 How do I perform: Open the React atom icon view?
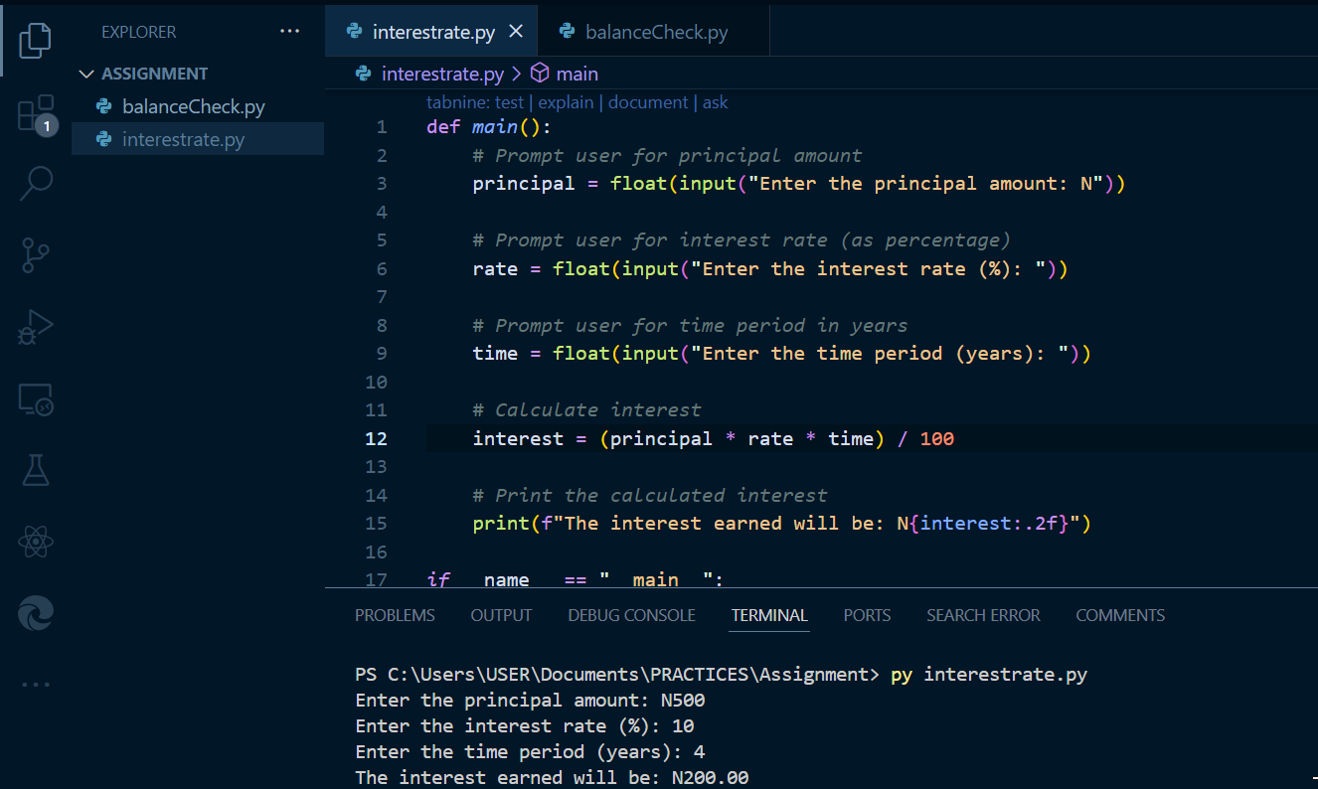point(35,543)
